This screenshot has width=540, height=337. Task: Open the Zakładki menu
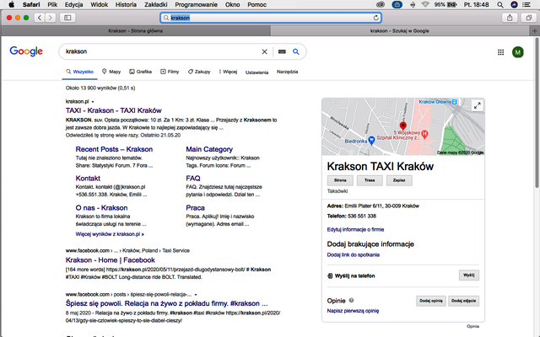[155, 4]
